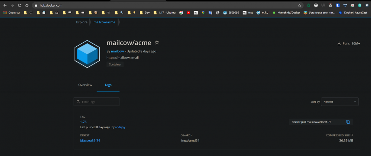The width and height of the screenshot is (371, 156).
Task: Select the Tags tab
Action: [108, 85]
